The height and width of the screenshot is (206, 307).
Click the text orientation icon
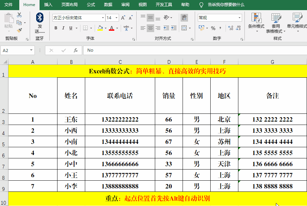[166, 18]
